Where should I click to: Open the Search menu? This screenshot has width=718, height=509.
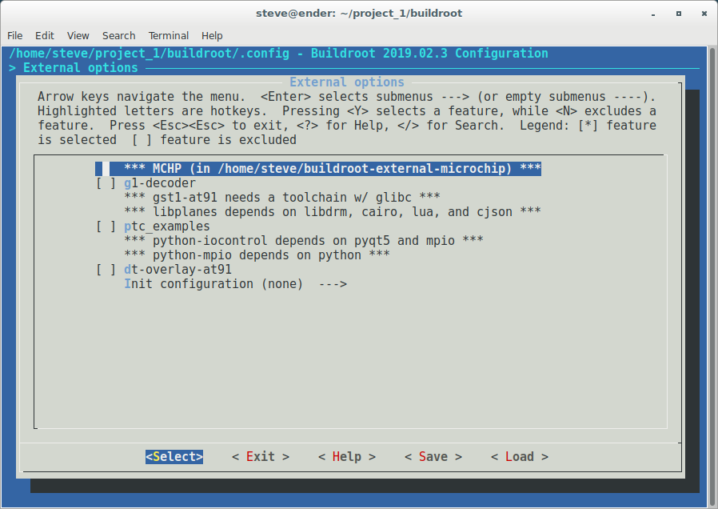coord(118,35)
